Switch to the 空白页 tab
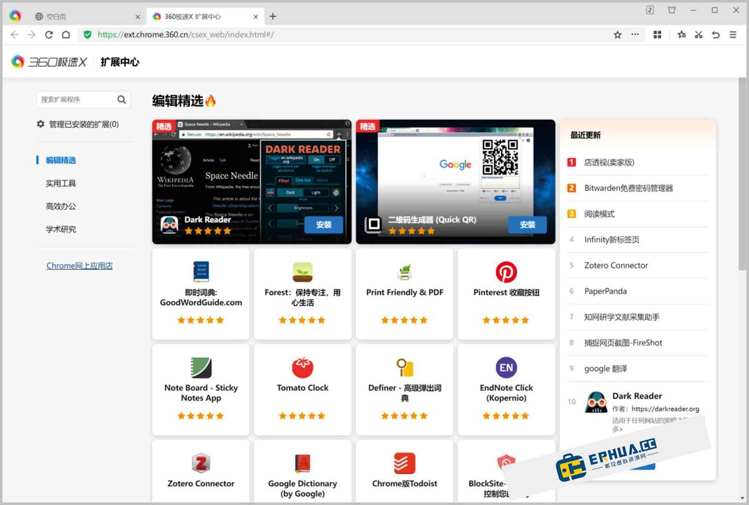The image size is (749, 505). coord(86,16)
